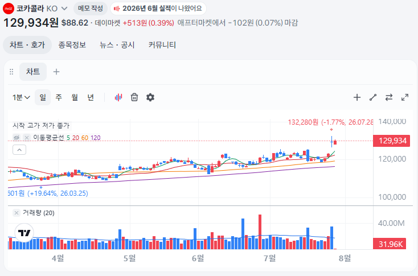Click the swap arrows compare icon
Image resolution: width=418 pixels, height=276 pixels.
point(389,97)
